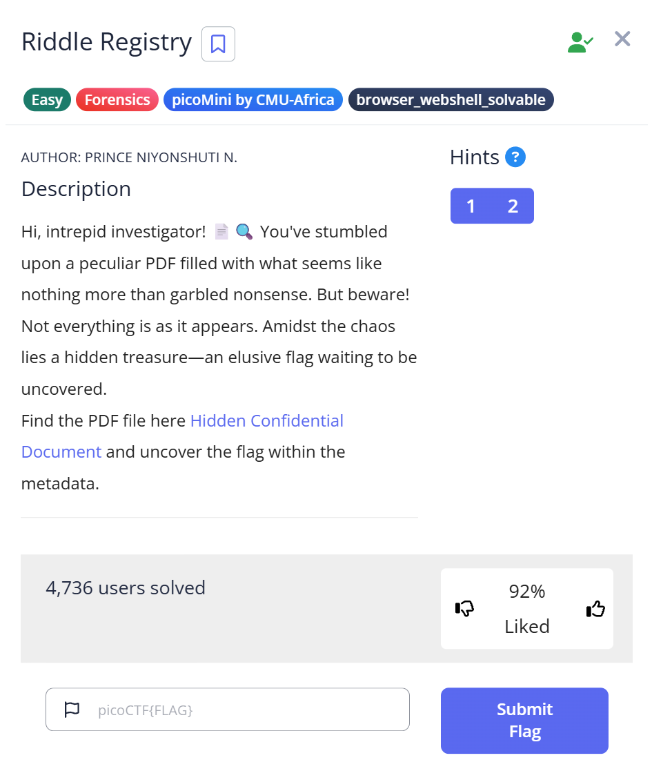
Task: Select the Easy difficulty tag
Action: click(x=47, y=100)
